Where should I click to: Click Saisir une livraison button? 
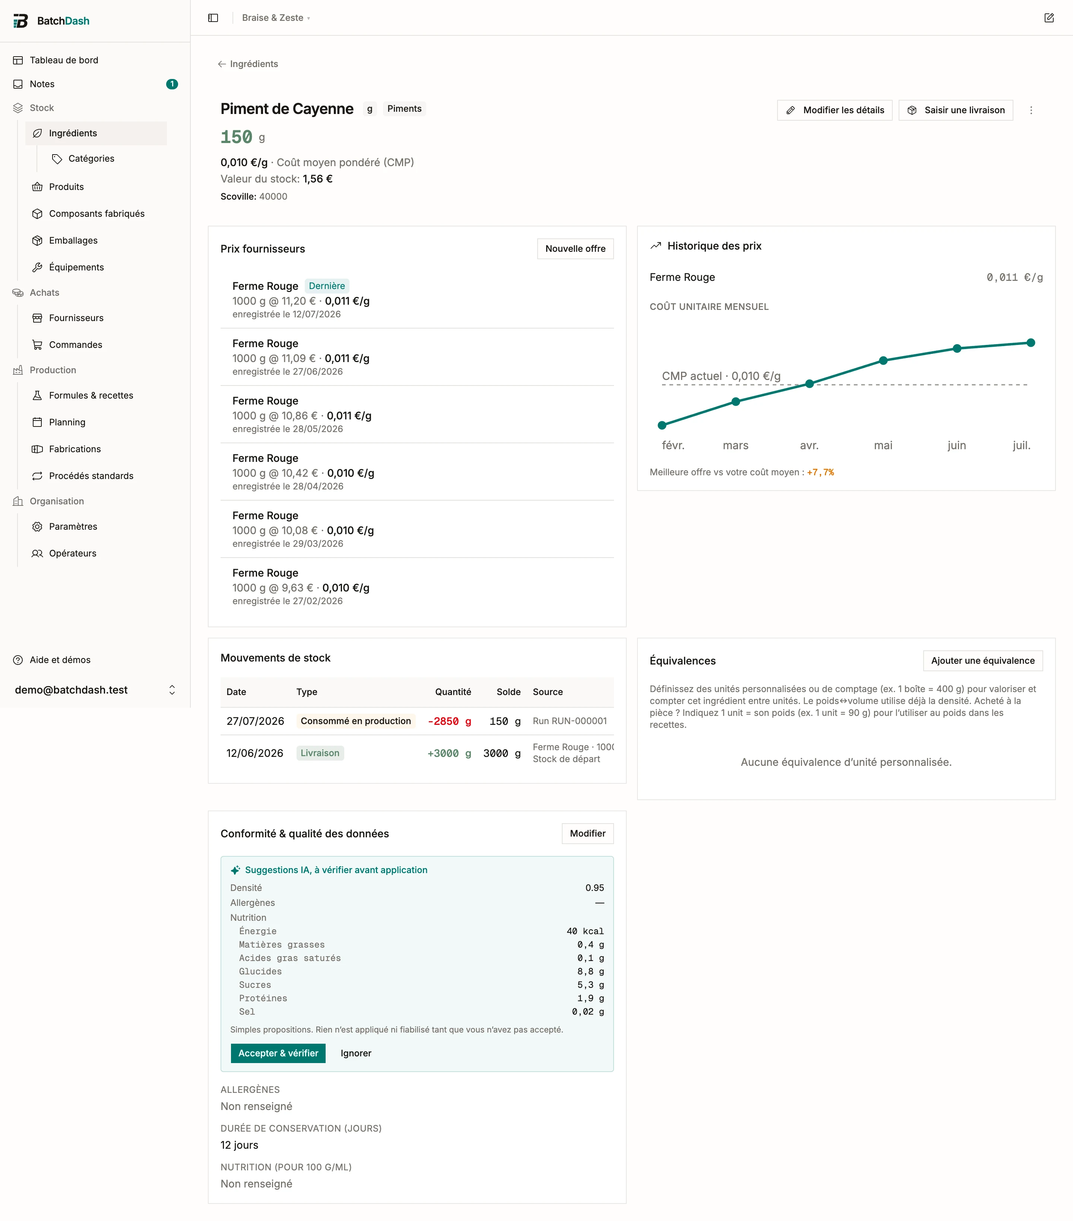coord(956,111)
